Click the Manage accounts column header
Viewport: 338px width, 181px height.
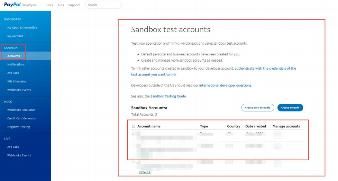286,126
